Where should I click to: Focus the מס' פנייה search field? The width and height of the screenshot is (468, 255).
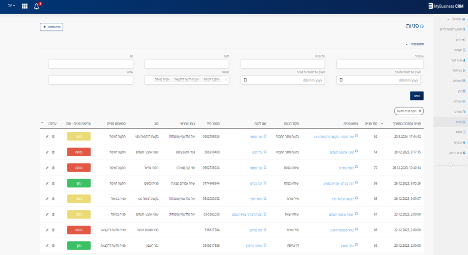(x=282, y=64)
